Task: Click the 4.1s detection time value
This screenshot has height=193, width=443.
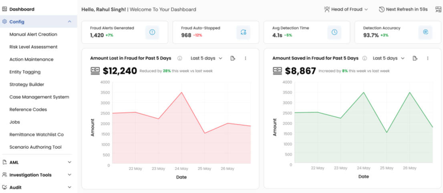Action: click(x=277, y=35)
